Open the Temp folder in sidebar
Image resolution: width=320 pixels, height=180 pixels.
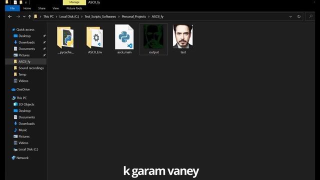pos(22,74)
